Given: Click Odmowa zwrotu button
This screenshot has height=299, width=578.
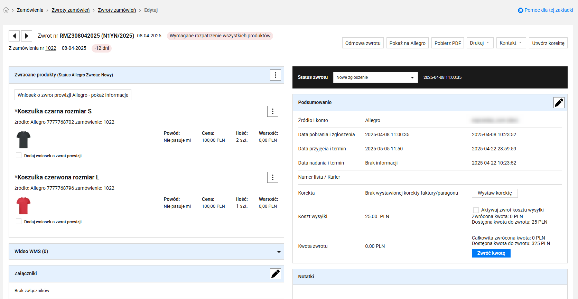Looking at the screenshot, I should (363, 43).
